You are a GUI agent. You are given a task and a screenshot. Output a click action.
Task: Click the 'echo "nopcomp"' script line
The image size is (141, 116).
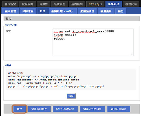click(43, 76)
